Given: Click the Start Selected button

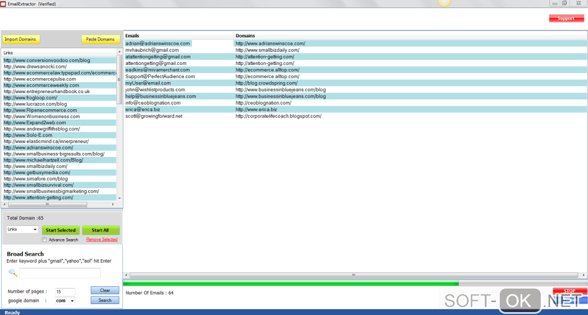Looking at the screenshot, I should click(x=61, y=230).
